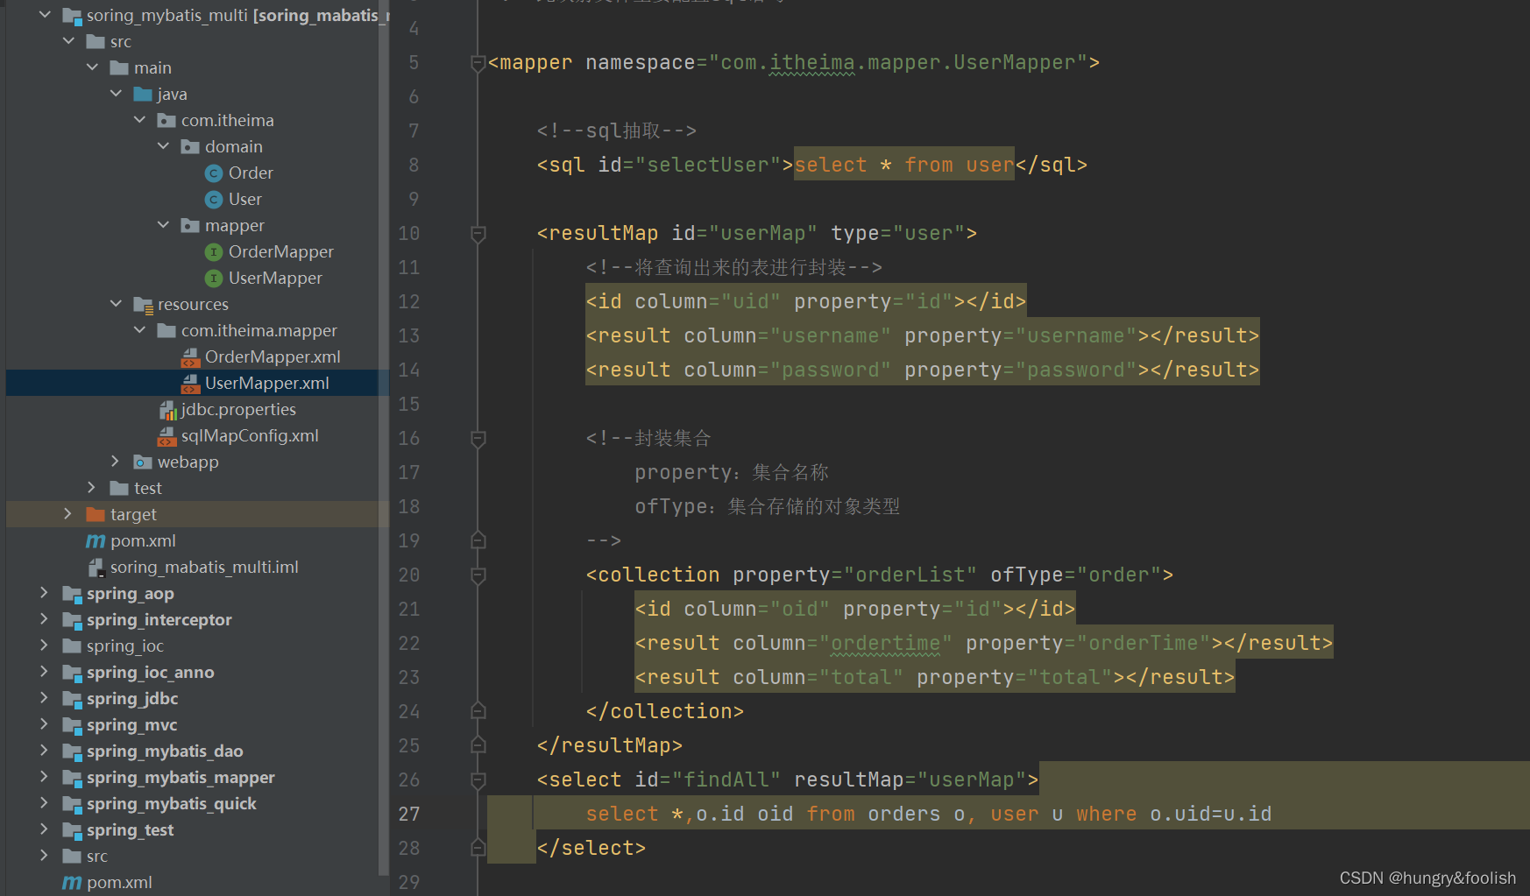This screenshot has height=896, width=1530.
Task: Click the domain package icon
Action: tap(190, 146)
